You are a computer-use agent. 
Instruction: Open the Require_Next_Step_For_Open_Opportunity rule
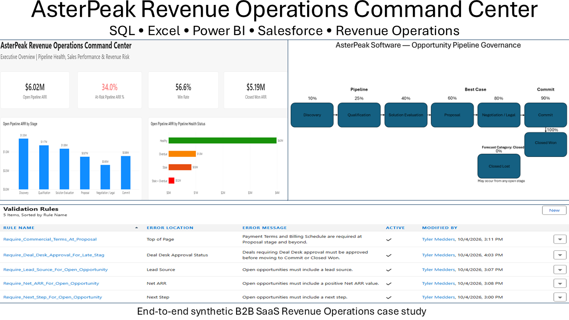(x=52, y=297)
